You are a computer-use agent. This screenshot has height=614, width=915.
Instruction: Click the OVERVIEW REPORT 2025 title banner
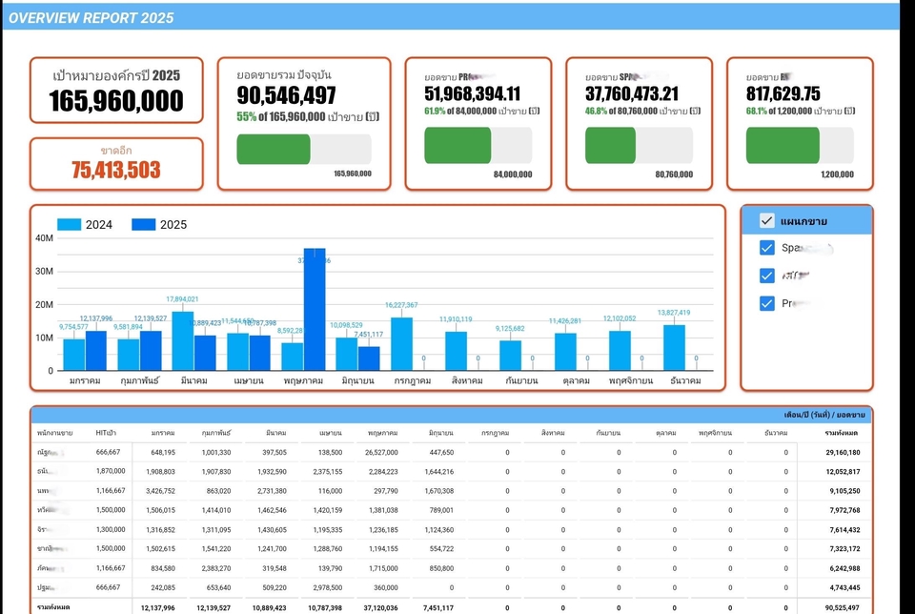[91, 17]
